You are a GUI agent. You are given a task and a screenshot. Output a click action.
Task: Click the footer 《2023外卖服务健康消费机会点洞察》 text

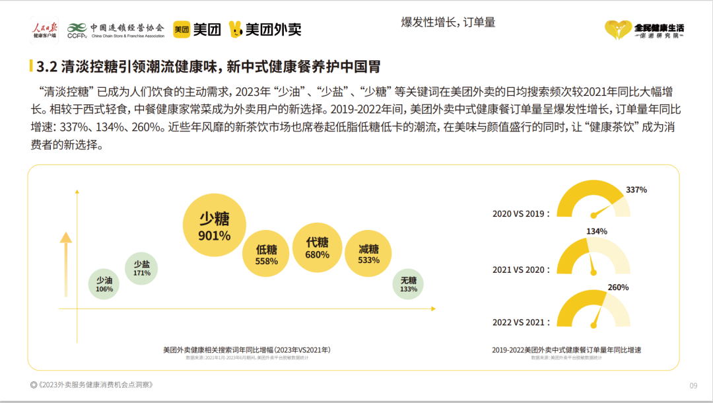[x=92, y=385]
